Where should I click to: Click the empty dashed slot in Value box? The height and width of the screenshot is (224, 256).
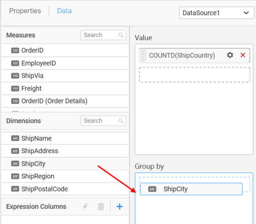(195, 74)
